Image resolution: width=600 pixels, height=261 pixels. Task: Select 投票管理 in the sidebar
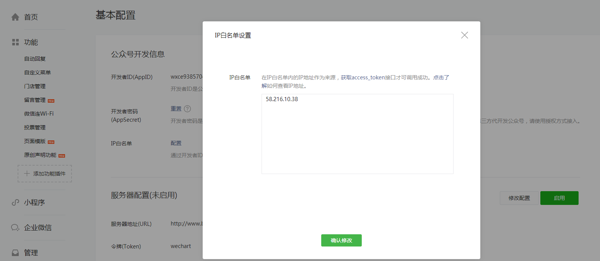[35, 127]
